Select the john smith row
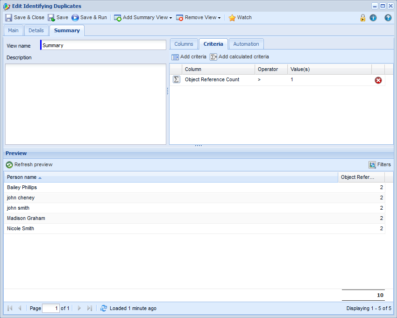The width and height of the screenshot is (397, 318). [x=194, y=208]
